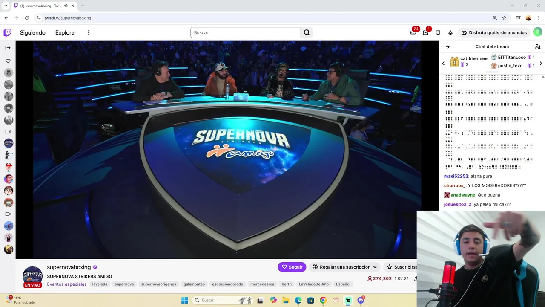Select the Español language tag
Screen dimensions: 545x307
click(x=343, y=284)
